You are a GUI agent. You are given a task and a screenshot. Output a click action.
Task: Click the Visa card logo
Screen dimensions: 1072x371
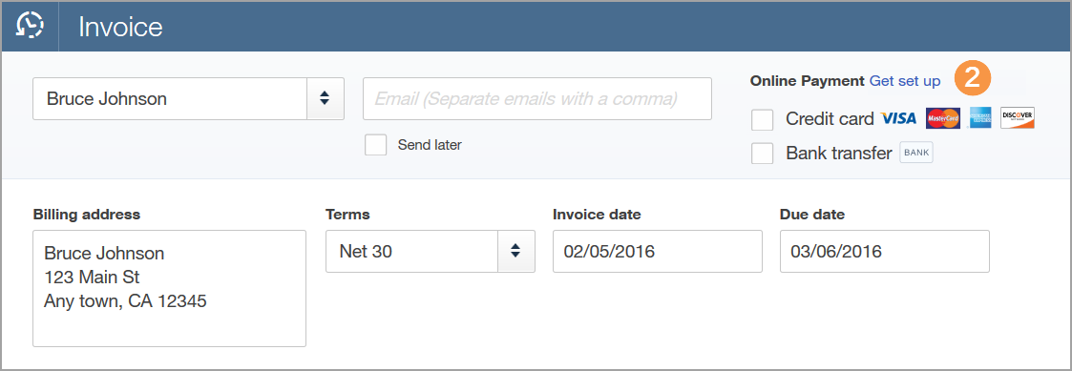tap(898, 119)
